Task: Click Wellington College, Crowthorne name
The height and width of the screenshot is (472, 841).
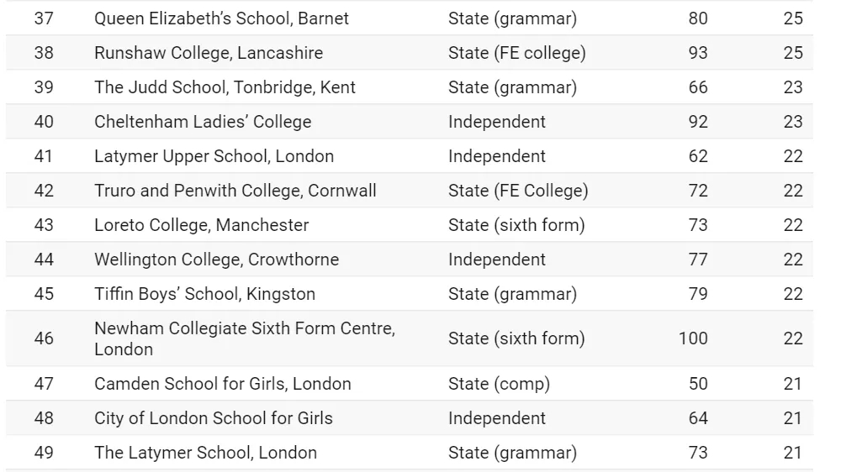Action: (217, 260)
